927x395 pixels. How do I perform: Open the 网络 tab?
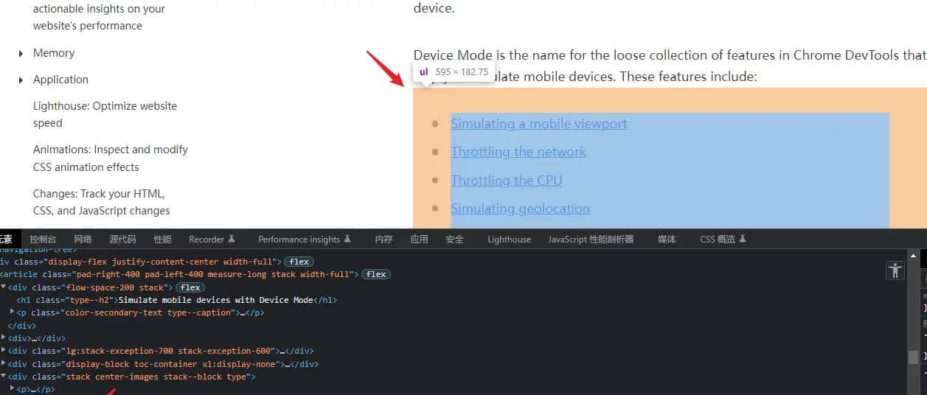(x=83, y=239)
